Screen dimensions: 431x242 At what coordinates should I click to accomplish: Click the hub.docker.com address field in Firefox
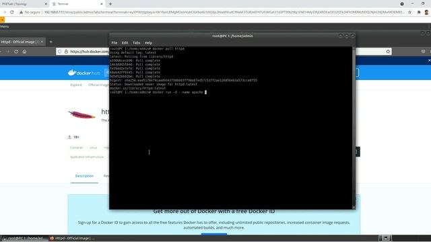pos(90,52)
